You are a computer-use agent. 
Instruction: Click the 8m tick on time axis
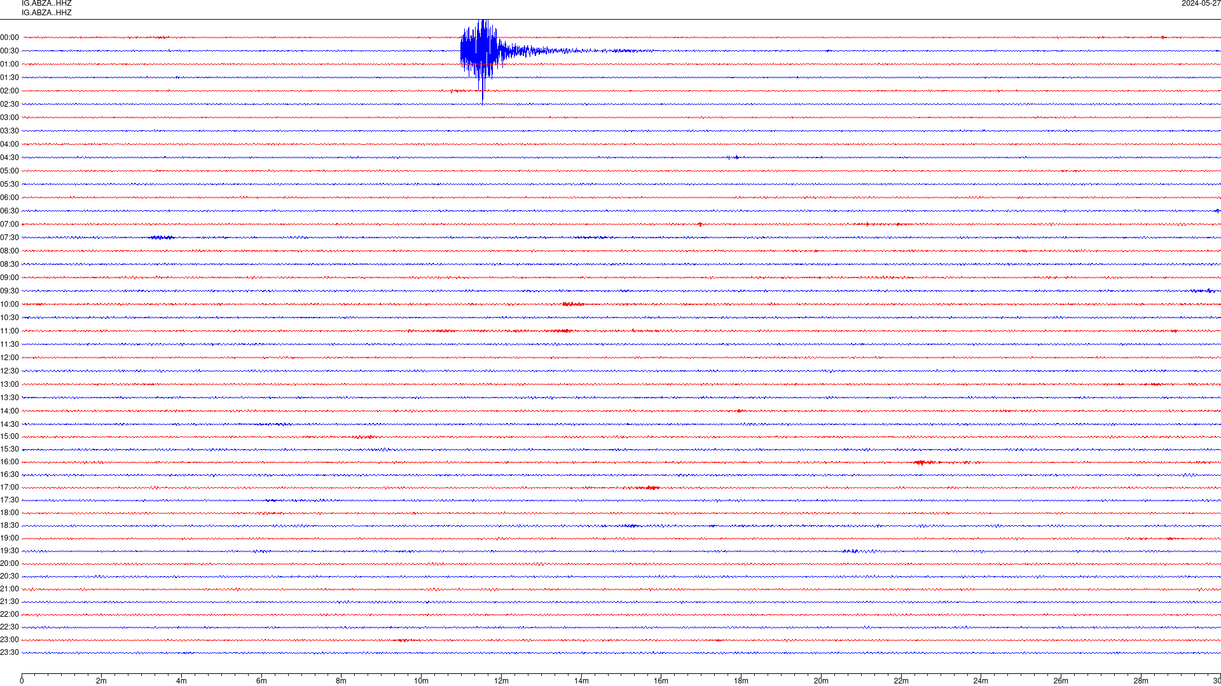(341, 681)
